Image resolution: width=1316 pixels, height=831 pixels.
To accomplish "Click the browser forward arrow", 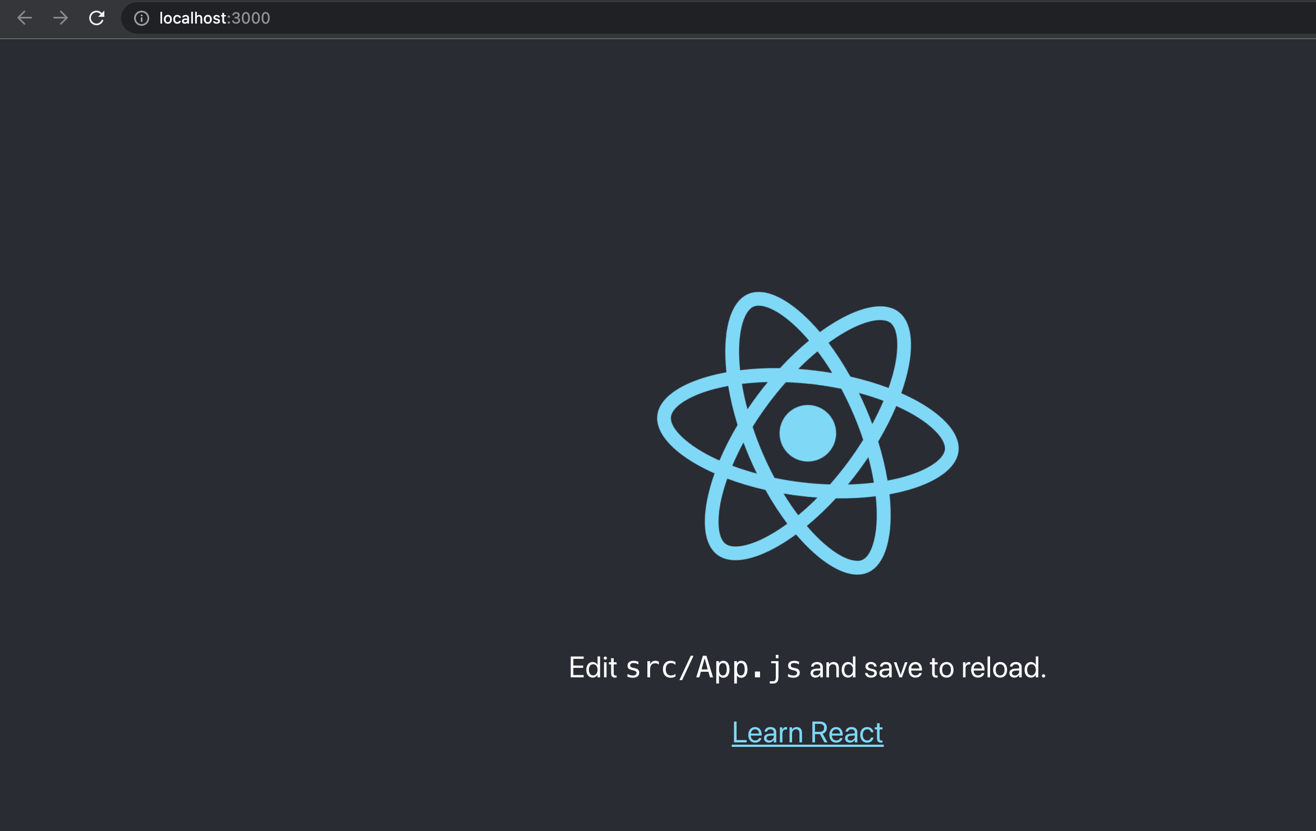I will (x=61, y=19).
